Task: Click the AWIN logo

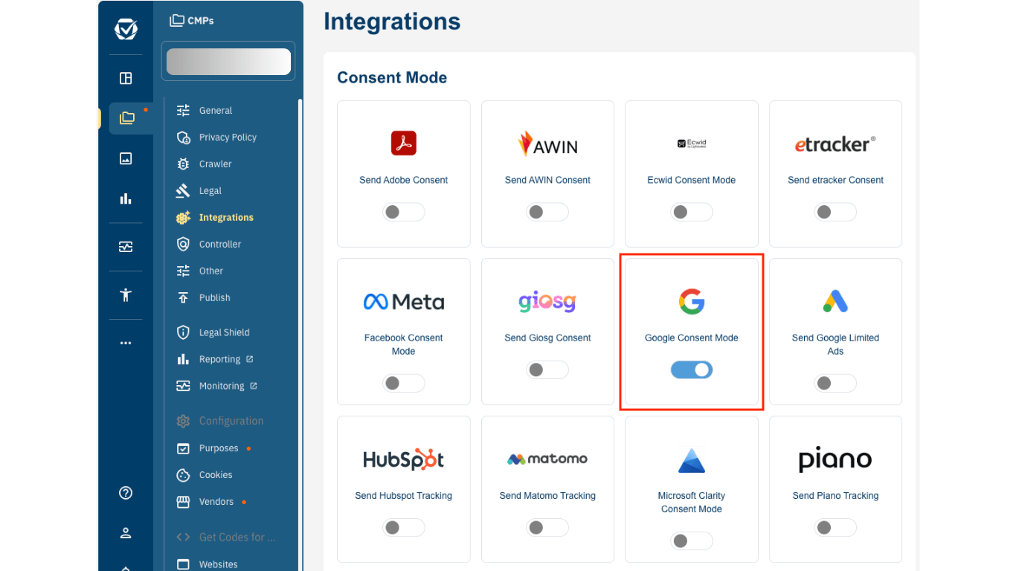Action: 547,143
